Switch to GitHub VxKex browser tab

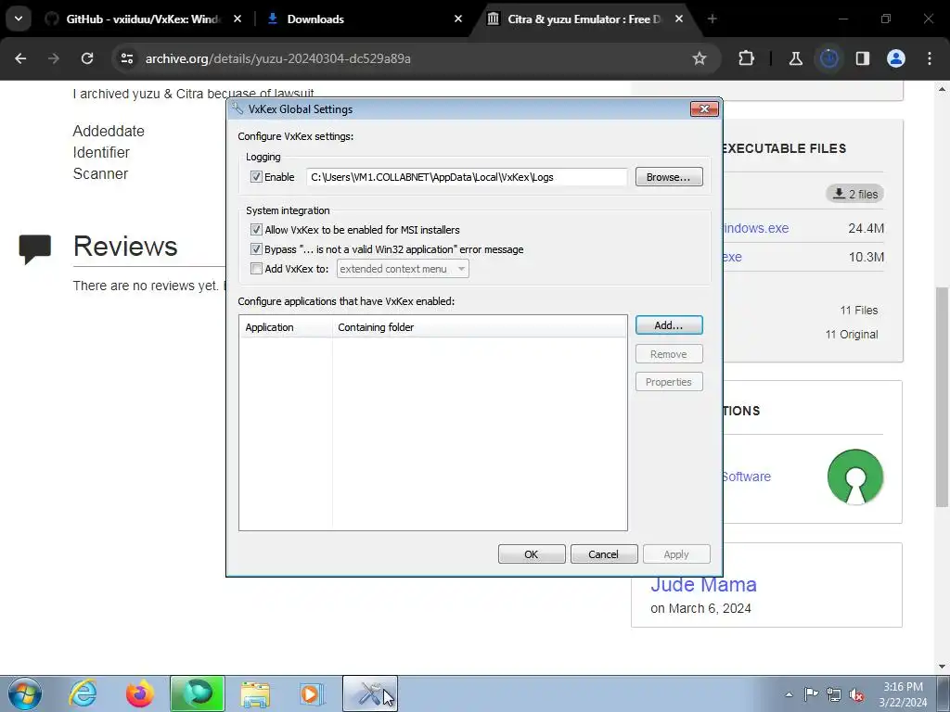pyautogui.click(x=142, y=19)
